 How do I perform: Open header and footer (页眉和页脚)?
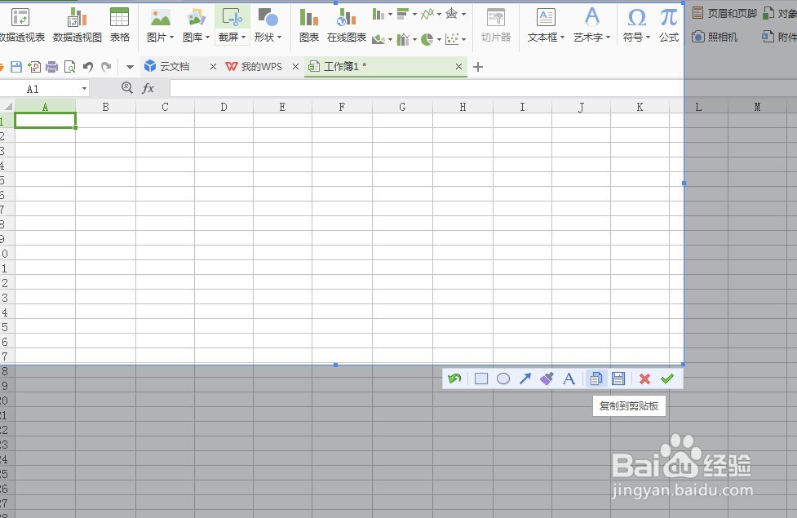coord(725,13)
